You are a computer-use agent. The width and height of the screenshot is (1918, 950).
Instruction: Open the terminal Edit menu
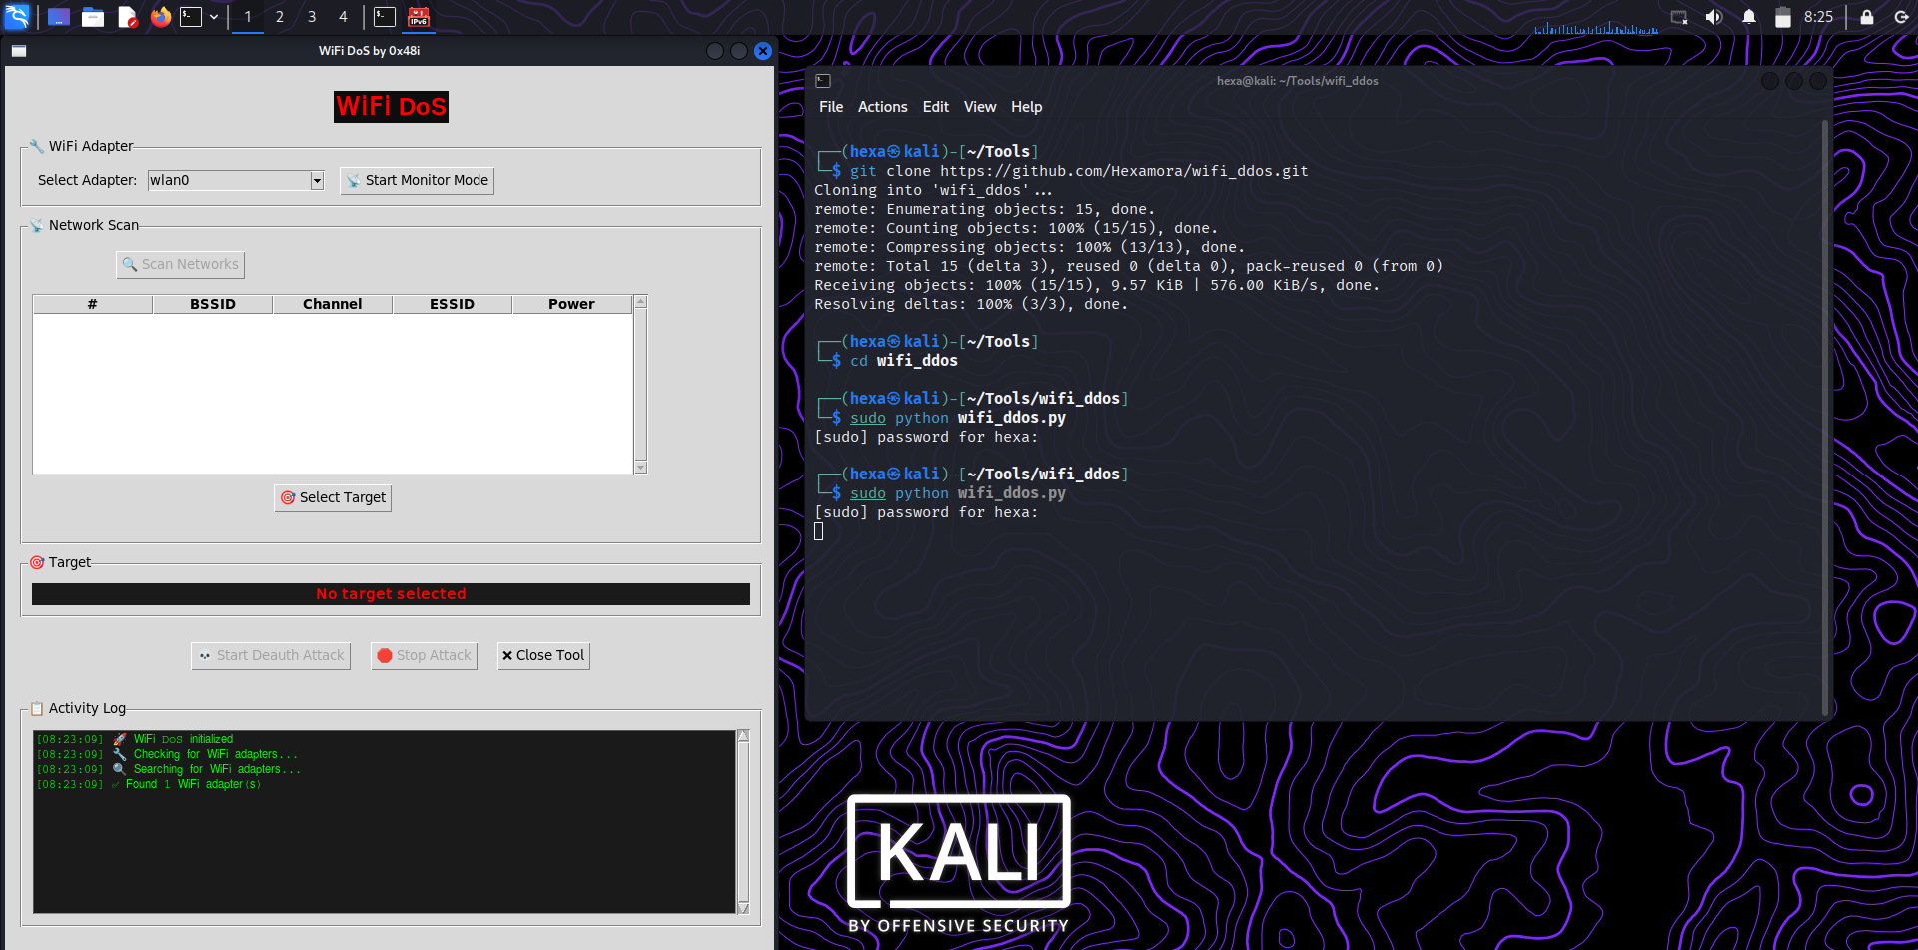pyautogui.click(x=936, y=107)
